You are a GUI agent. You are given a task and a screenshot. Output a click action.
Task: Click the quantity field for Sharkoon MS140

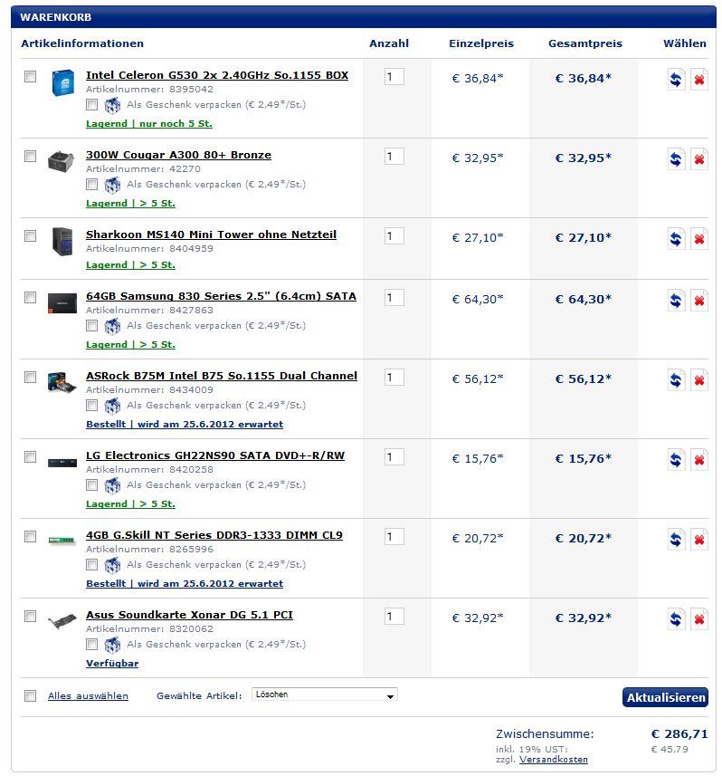pyautogui.click(x=394, y=236)
